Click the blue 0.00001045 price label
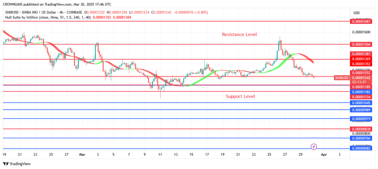Screen dimensions: 378x169 tap(362, 103)
